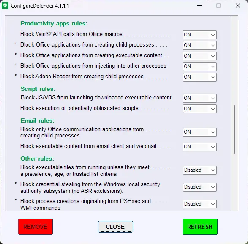
Task: Click 'Block execution of potentially obfuscated scripts' text
Action: pyautogui.click(x=79, y=108)
